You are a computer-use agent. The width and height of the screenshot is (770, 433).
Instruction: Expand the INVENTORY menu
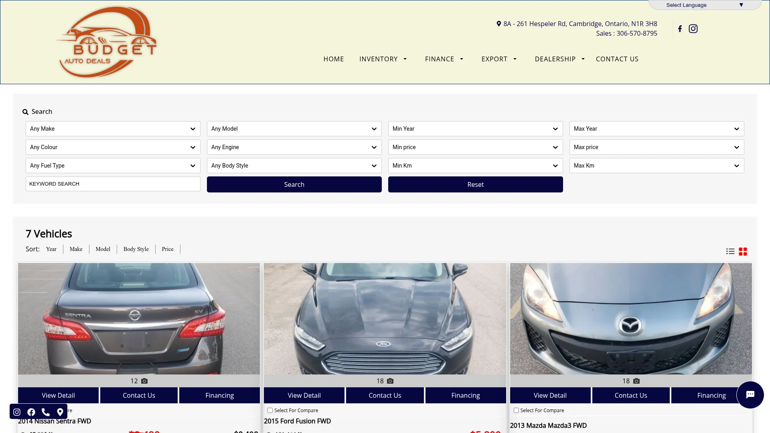[383, 59]
